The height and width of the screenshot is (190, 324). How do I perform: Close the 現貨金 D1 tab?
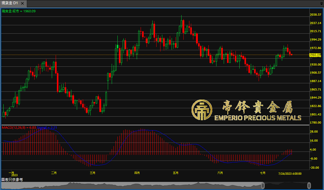pos(23,3)
